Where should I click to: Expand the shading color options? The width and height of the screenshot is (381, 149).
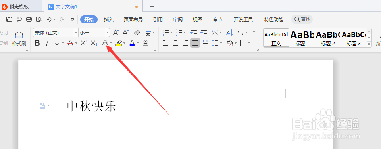[x=235, y=43]
